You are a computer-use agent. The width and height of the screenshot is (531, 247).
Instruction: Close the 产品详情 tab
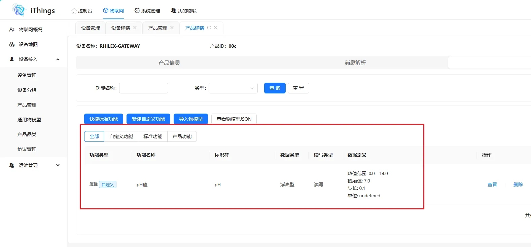click(216, 28)
